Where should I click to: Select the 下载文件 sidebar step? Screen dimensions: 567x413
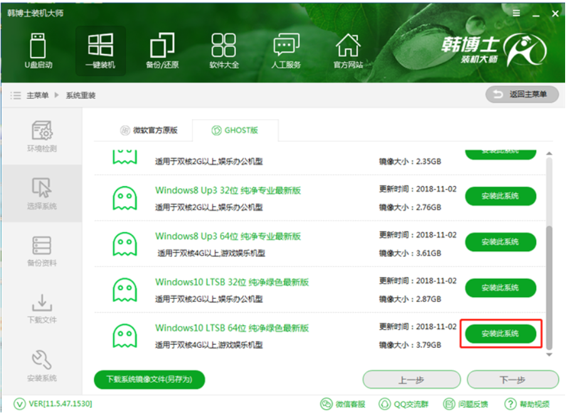42,308
